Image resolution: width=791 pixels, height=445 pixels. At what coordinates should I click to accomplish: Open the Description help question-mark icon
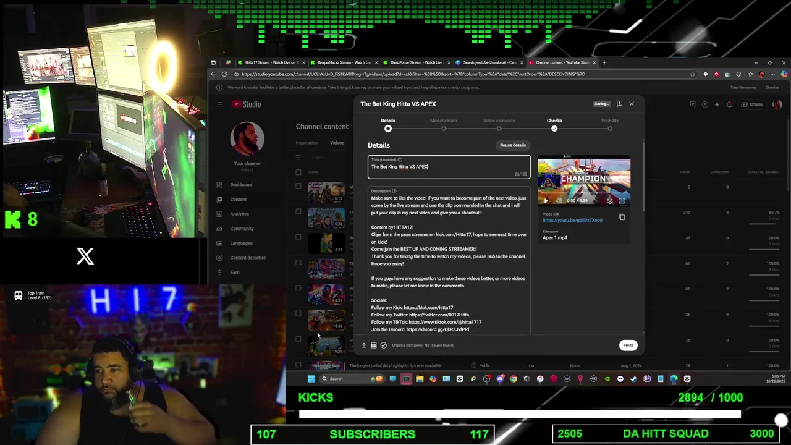coord(394,191)
